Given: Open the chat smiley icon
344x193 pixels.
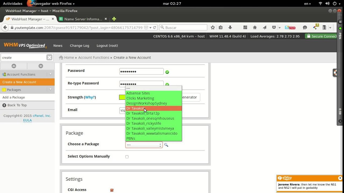Looking at the screenshot, I should pyautogui.click(x=305, y=27).
